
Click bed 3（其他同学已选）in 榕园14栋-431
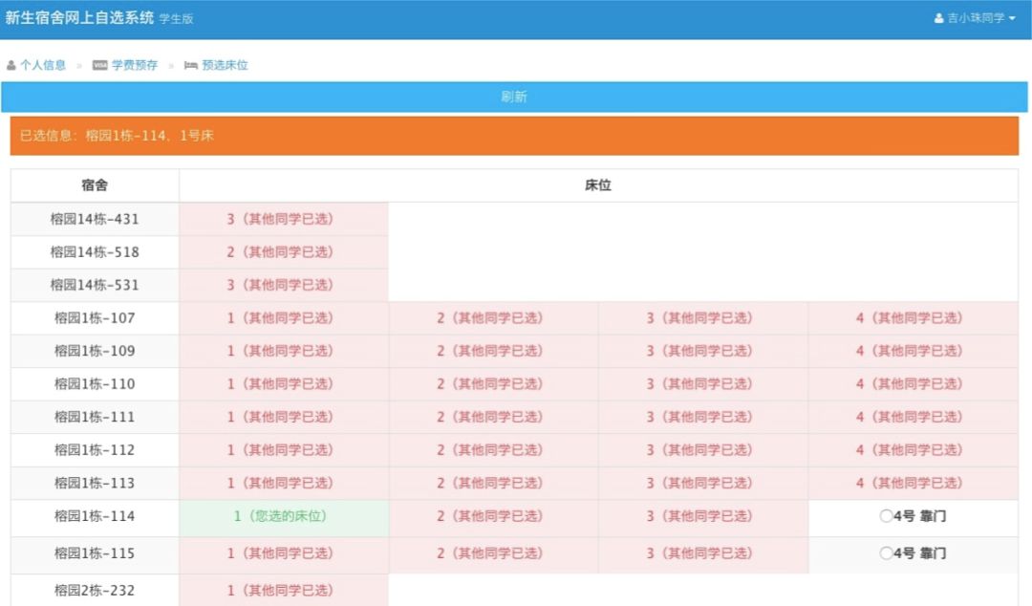tap(284, 219)
